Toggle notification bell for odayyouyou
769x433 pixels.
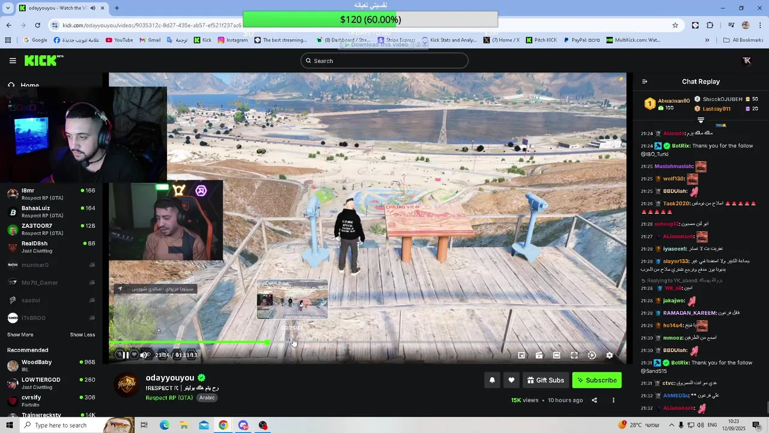492,380
